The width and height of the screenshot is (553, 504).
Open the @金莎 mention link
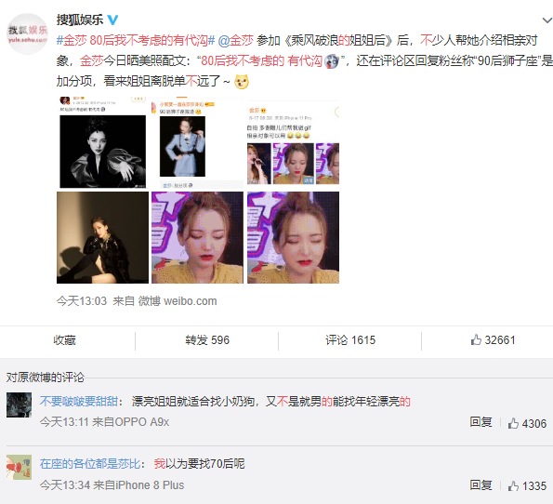pyautogui.click(x=235, y=41)
